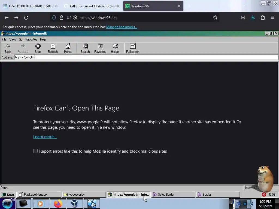279x209 pixels.
Task: Click the 13:59 clock in Windows 96 tray
Action: point(272,194)
